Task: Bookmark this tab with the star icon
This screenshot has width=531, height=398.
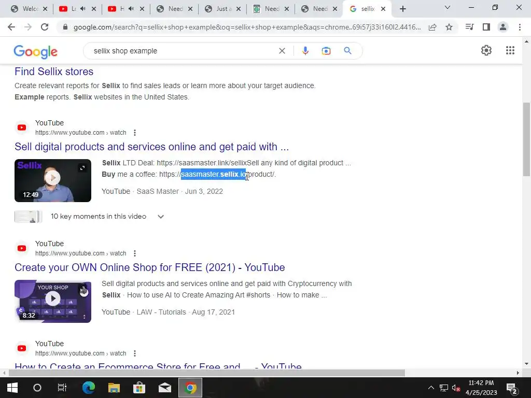Action: [x=449, y=27]
